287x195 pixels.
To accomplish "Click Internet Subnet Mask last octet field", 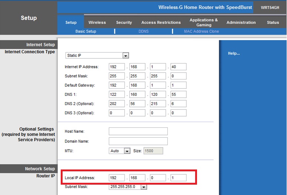I will point(178,76).
